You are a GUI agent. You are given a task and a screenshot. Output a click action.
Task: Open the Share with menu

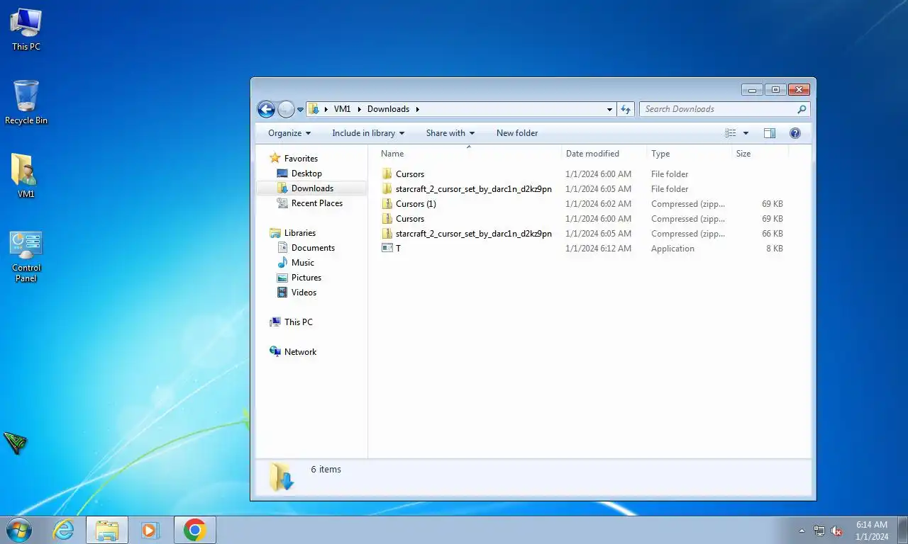tap(450, 133)
